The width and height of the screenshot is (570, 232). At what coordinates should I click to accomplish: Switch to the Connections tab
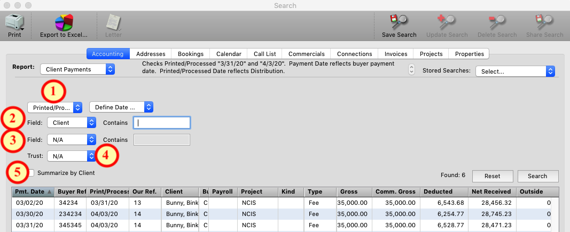pos(354,54)
